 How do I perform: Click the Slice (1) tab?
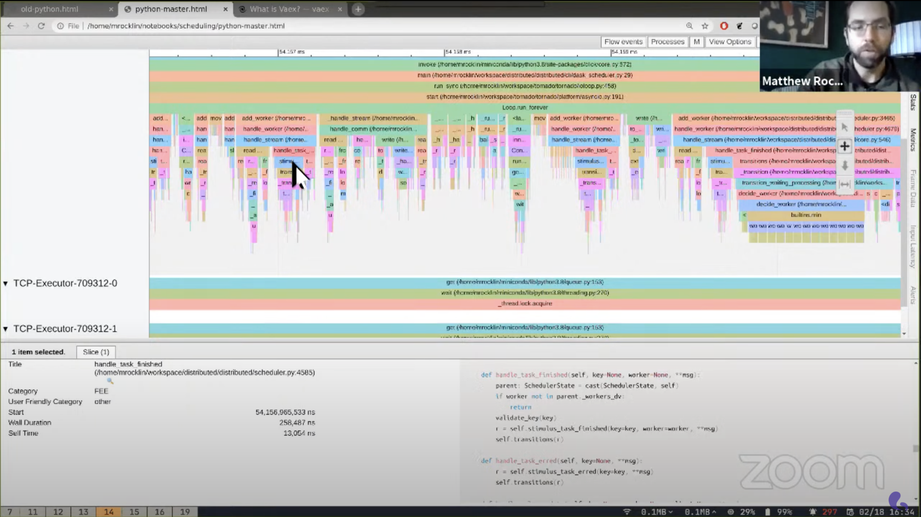tap(96, 352)
